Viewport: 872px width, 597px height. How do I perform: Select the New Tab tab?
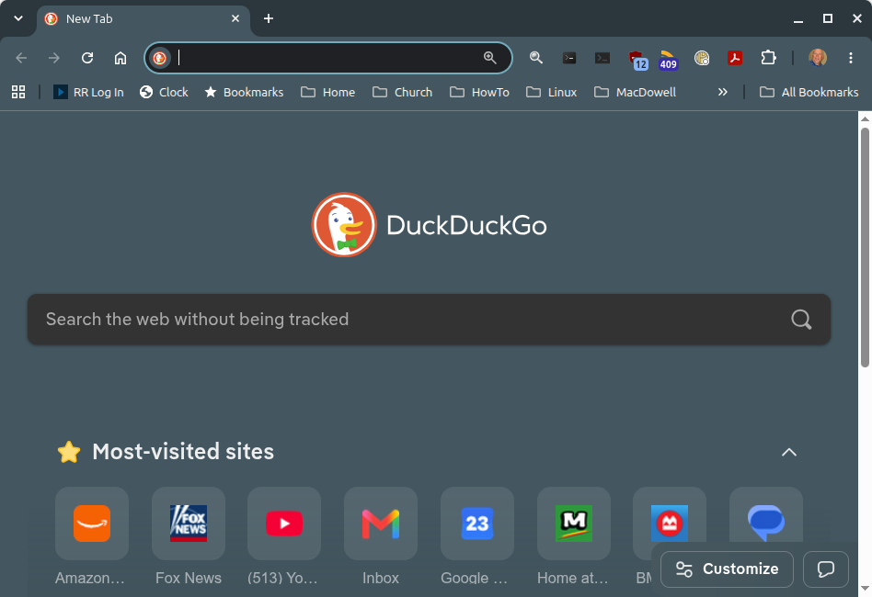coord(143,19)
